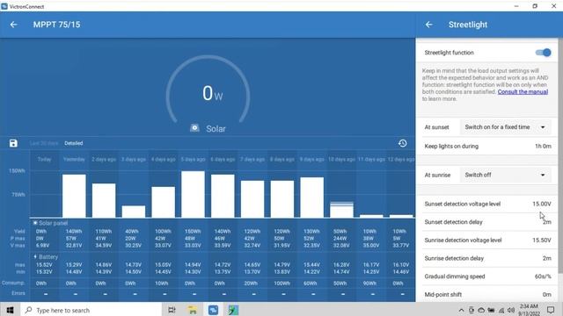Image resolution: width=563 pixels, height=316 pixels.
Task: Go back from MPPT 75/15 page
Action: click(14, 25)
